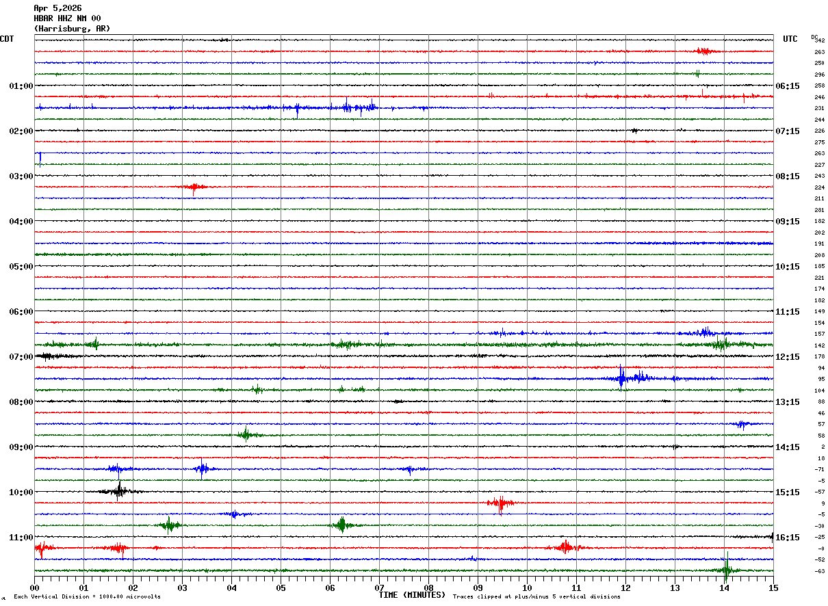The height and width of the screenshot is (606, 828).
Task: Select the 10:00 CDT time label
Action: [21, 492]
